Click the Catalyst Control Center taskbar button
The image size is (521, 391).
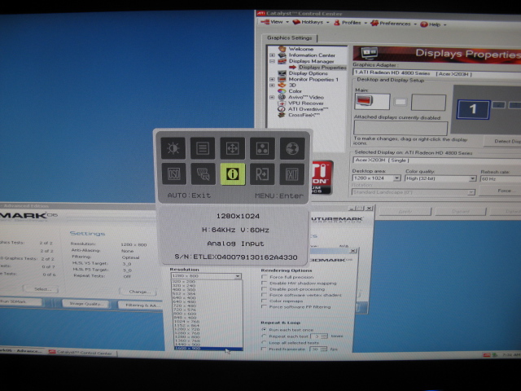(82, 353)
